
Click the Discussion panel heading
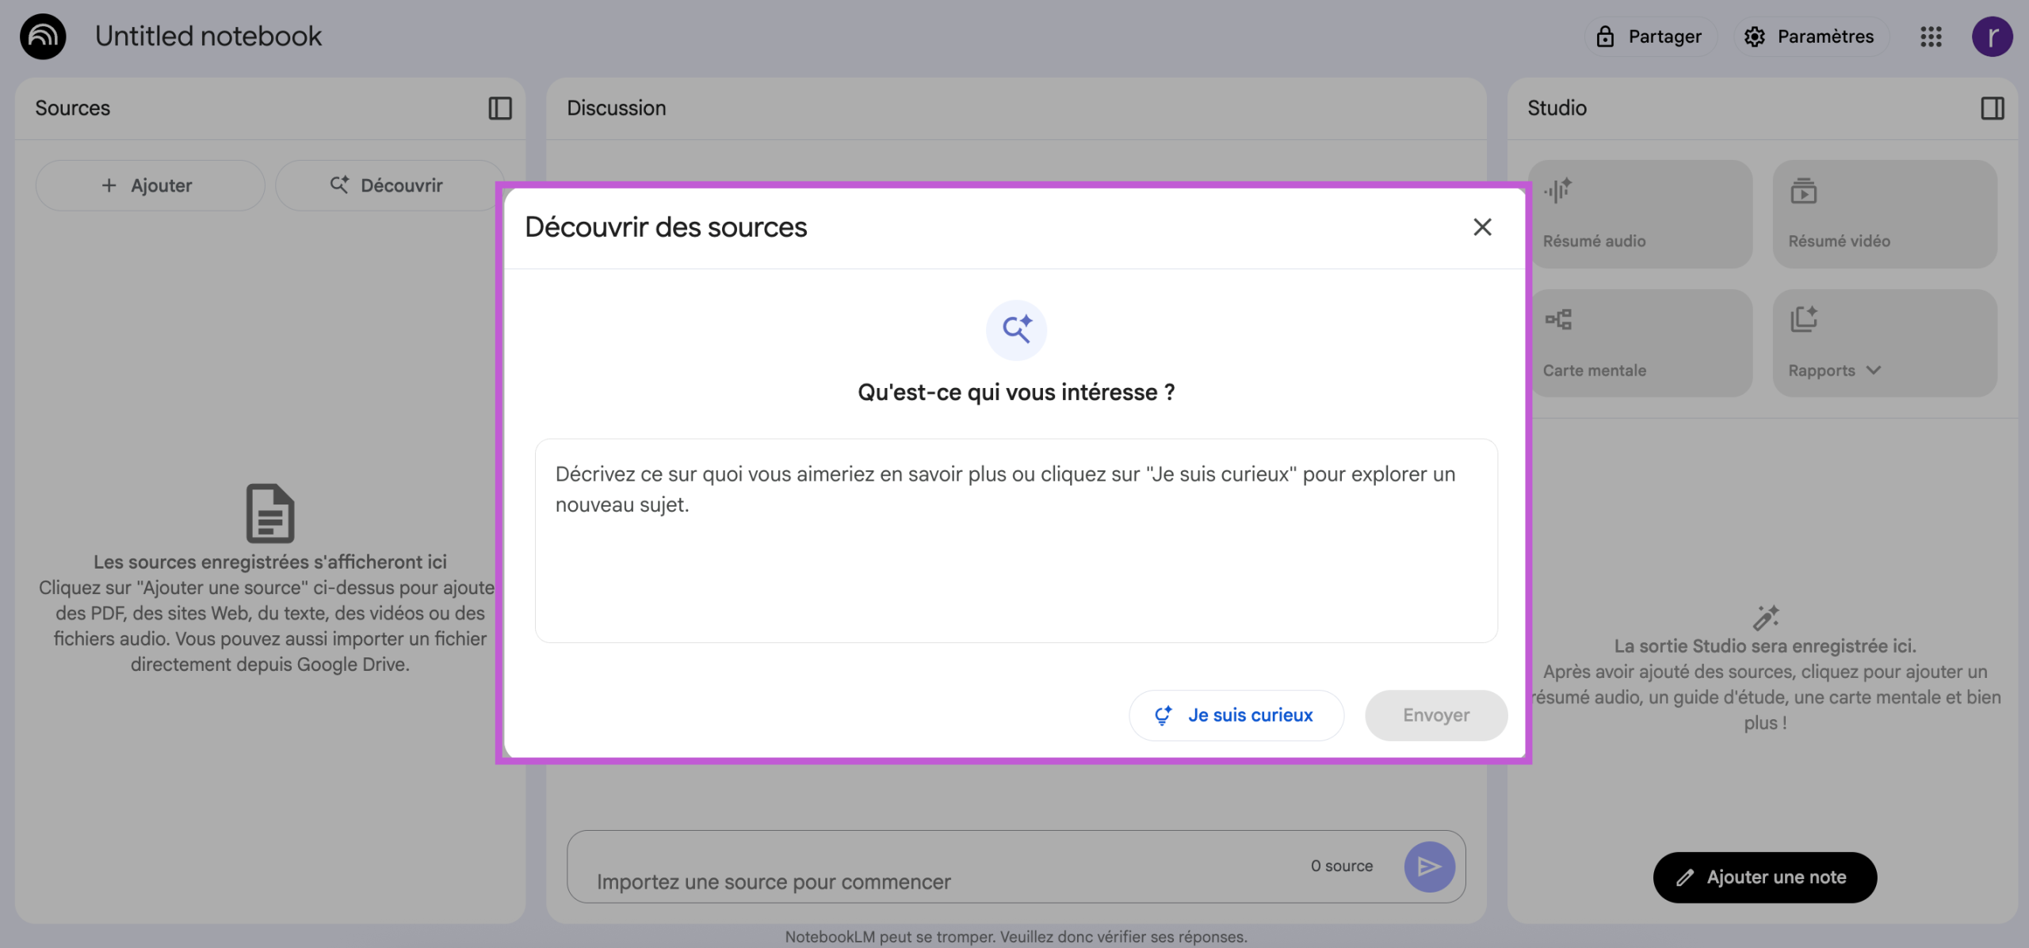tap(617, 108)
